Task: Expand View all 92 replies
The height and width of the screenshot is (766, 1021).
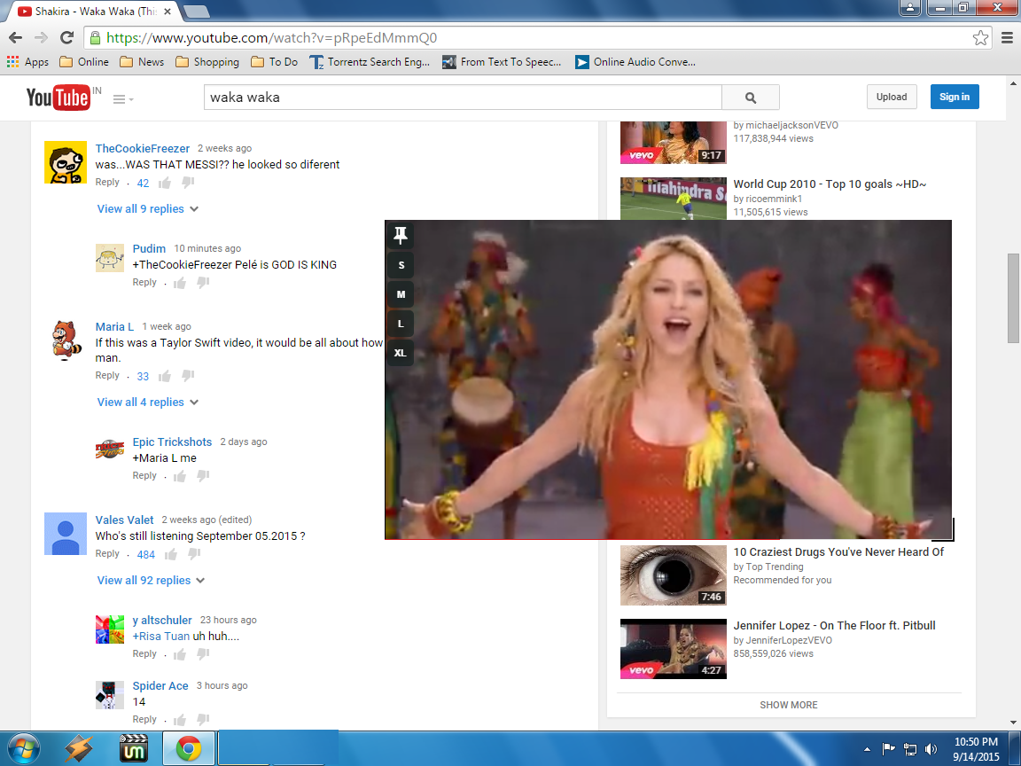Action: [x=151, y=581]
